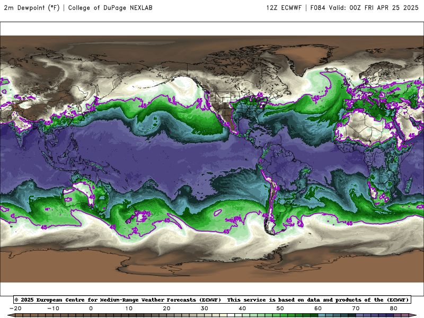Click the "12Z ECMWF" model run label
Screen dimensions: 424x318
(x=284, y=8)
